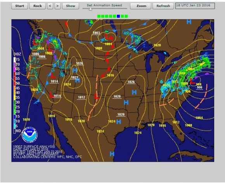Activate the Zoom button
The width and height of the screenshot is (225, 183).
pos(140,6)
